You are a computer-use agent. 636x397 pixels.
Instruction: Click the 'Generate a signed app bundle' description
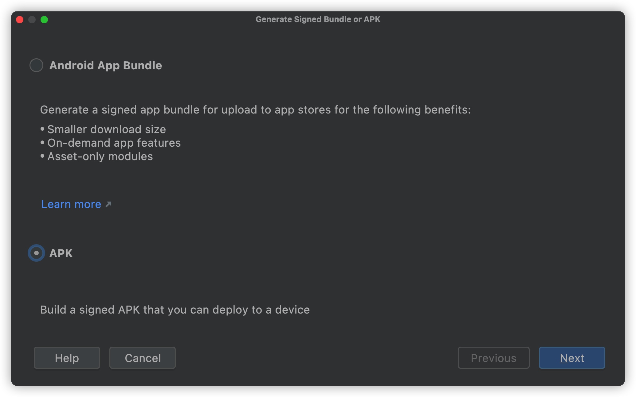[x=255, y=110]
